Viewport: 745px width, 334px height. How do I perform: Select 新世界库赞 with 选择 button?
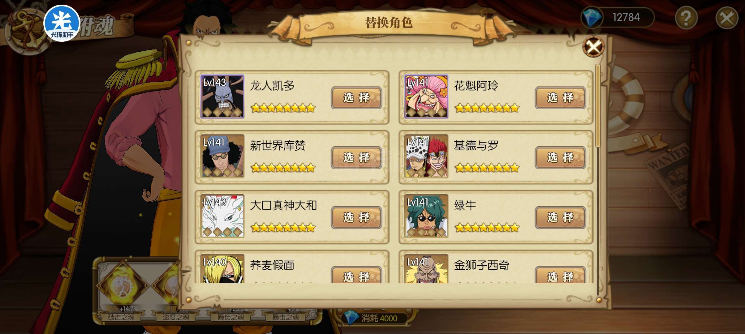(356, 157)
